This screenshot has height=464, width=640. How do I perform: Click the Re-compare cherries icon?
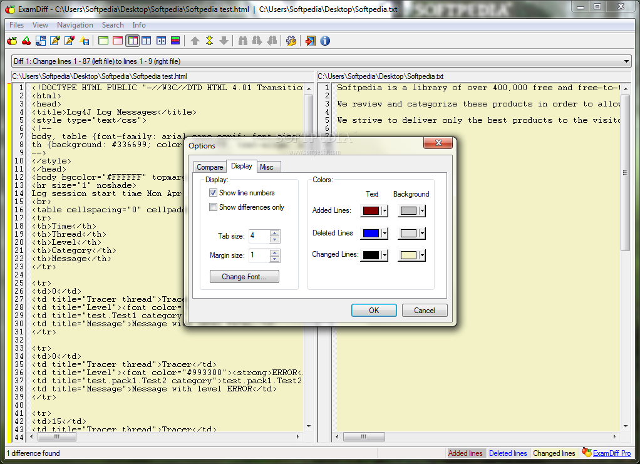coord(26,41)
